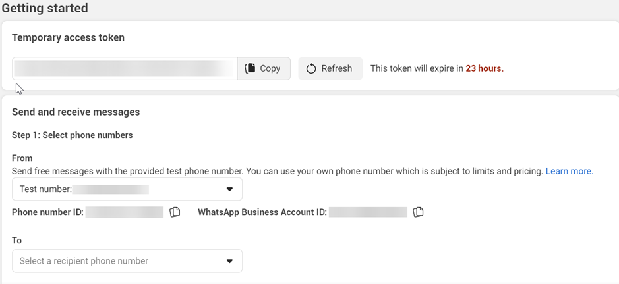Click the red 23 hours expiry text
Viewport: 619px width, 284px height.
485,68
